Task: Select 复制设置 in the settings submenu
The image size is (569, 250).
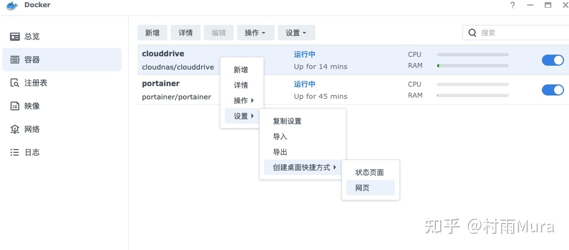Action: 287,121
